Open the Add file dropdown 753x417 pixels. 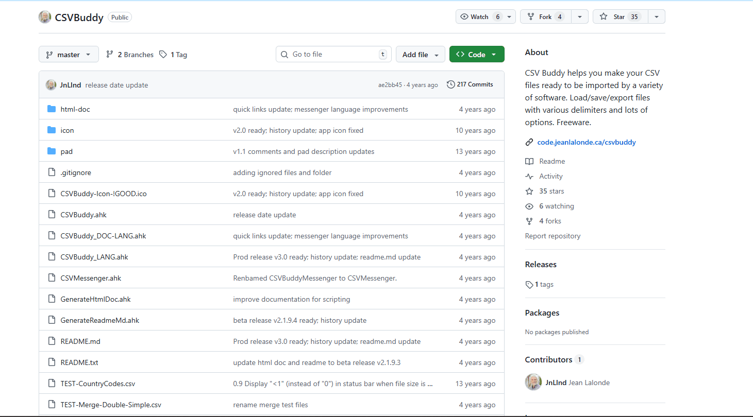tap(421, 55)
